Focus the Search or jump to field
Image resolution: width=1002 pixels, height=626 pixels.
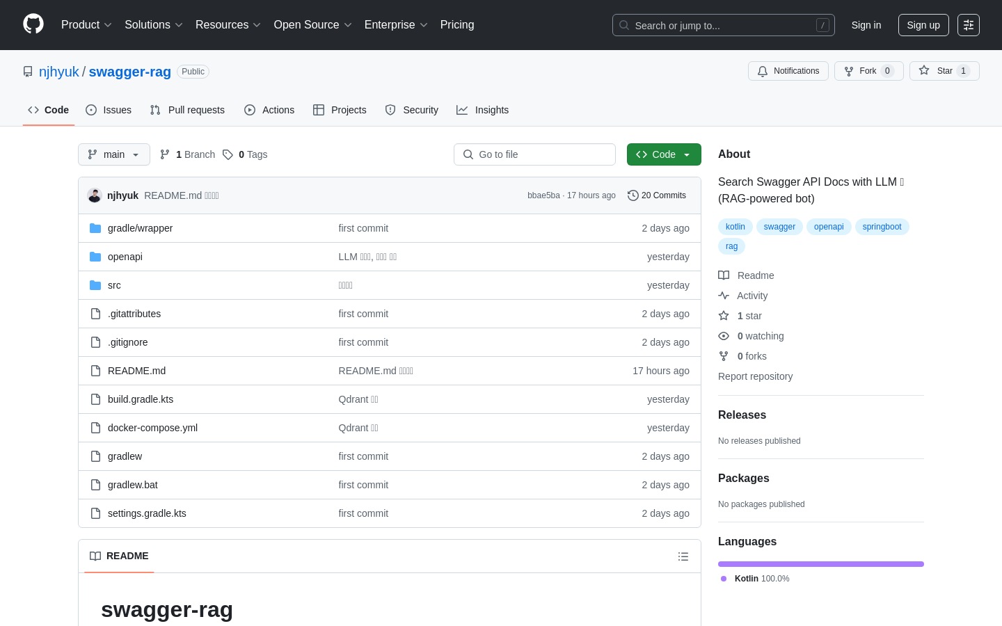coord(724,25)
